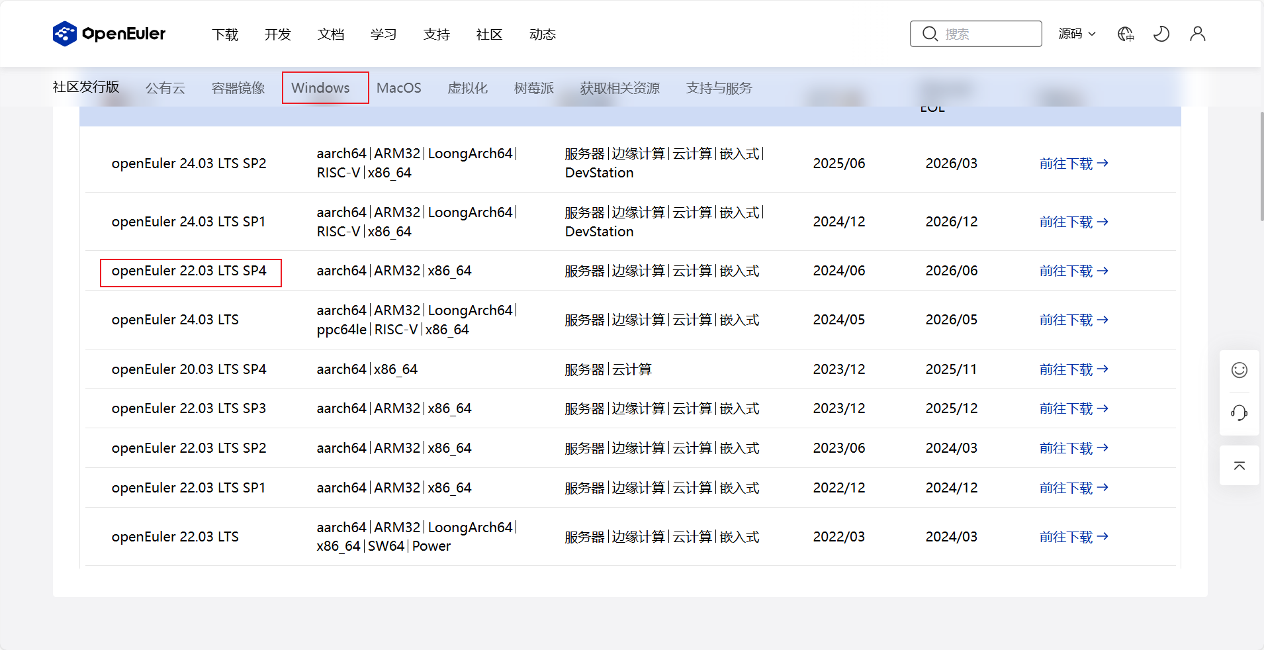Click 前往下载 for openEuler 22.03 LTS SP2
Image resolution: width=1264 pixels, height=650 pixels.
1073,448
